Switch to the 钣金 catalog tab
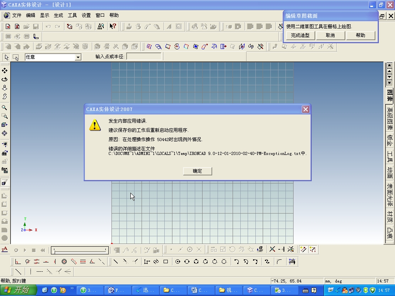Image resolution: width=395 pixels, height=296 pixels. (x=390, y=141)
